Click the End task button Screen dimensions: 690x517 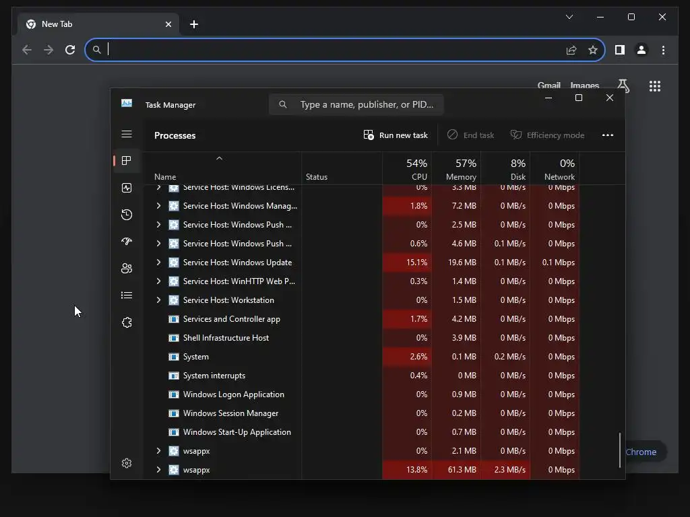click(470, 135)
